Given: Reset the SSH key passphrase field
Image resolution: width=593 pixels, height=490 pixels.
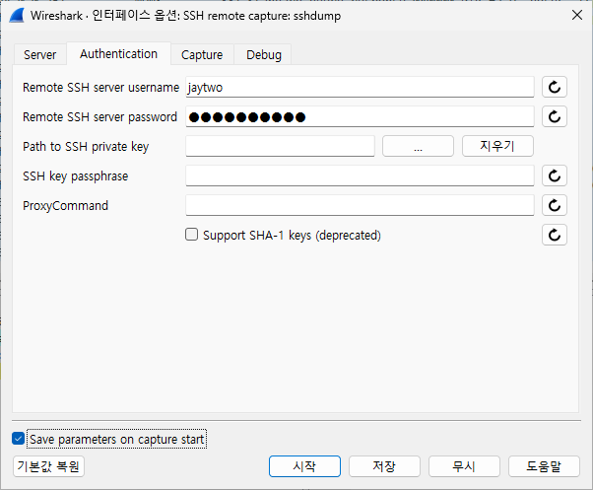Looking at the screenshot, I should [554, 175].
